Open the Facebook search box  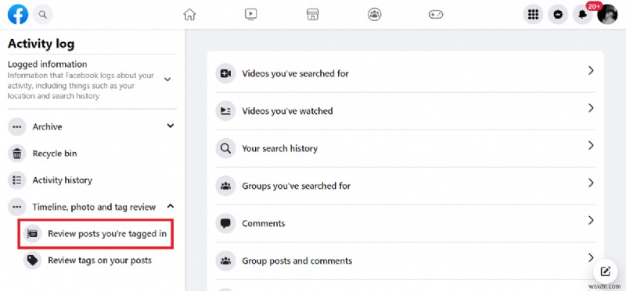click(x=43, y=15)
